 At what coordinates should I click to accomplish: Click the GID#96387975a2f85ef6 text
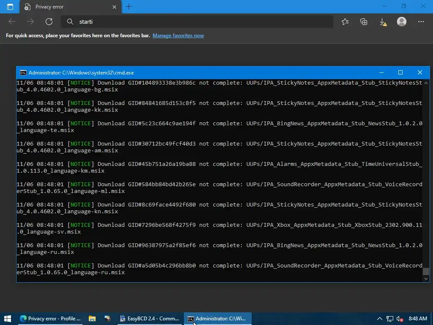click(x=162, y=245)
